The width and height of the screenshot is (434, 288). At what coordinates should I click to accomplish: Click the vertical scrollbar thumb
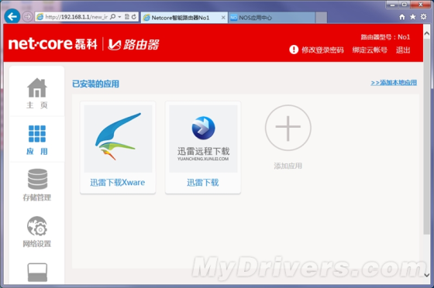(427, 136)
